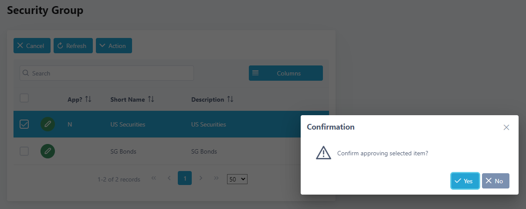The width and height of the screenshot is (526, 209).
Task: Click the edit pencil icon for SG Bonds
Action: click(x=48, y=151)
